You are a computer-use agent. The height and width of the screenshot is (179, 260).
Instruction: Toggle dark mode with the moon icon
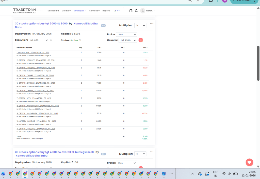click(136, 11)
